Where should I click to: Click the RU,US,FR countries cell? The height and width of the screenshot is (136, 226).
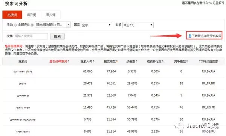pyautogui.click(x=208, y=107)
